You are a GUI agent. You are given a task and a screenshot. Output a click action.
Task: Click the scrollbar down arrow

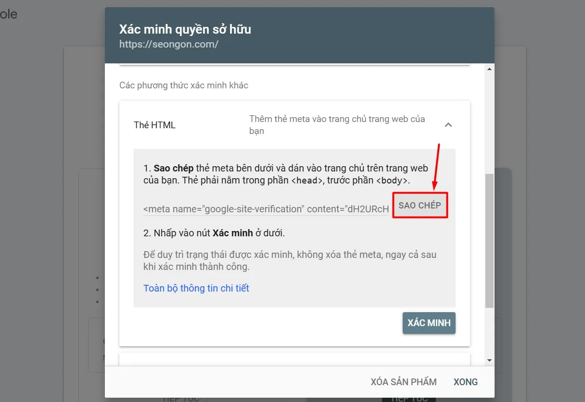pyautogui.click(x=489, y=360)
